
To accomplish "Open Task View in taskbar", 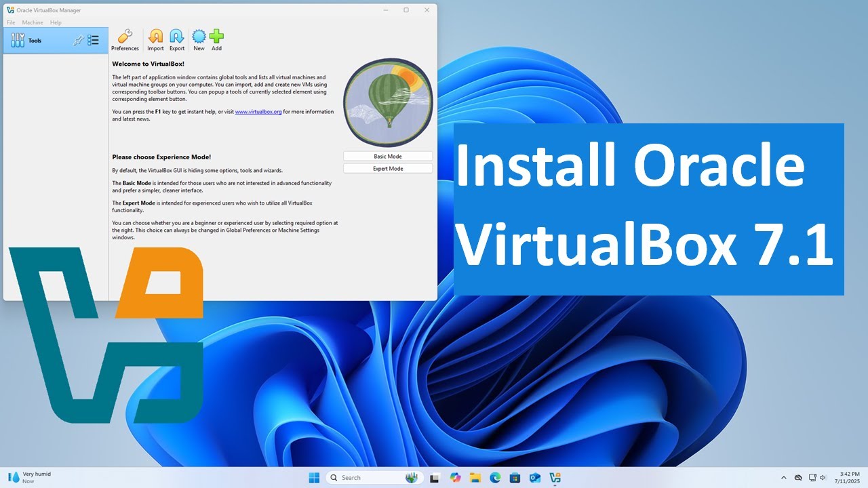I will 435,478.
